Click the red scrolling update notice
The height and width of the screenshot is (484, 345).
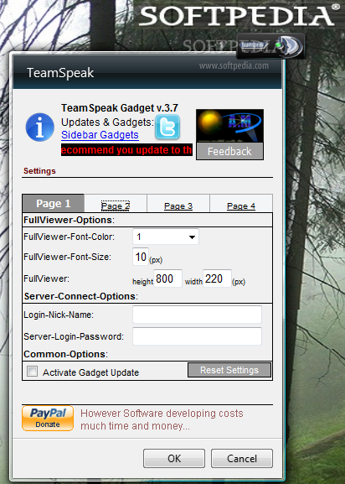(x=126, y=149)
